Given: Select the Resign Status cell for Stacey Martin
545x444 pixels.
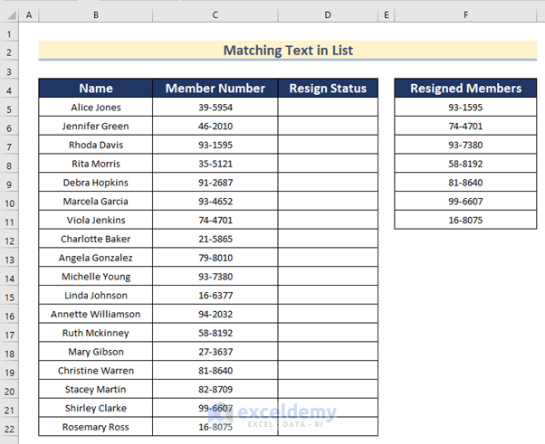Looking at the screenshot, I should pos(328,389).
